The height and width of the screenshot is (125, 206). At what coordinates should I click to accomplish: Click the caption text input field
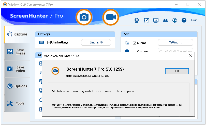(x=175, y=50)
